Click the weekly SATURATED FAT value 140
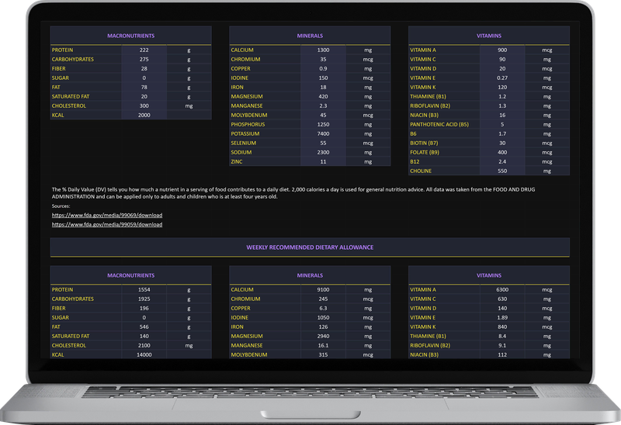The image size is (621, 425). [x=144, y=336]
